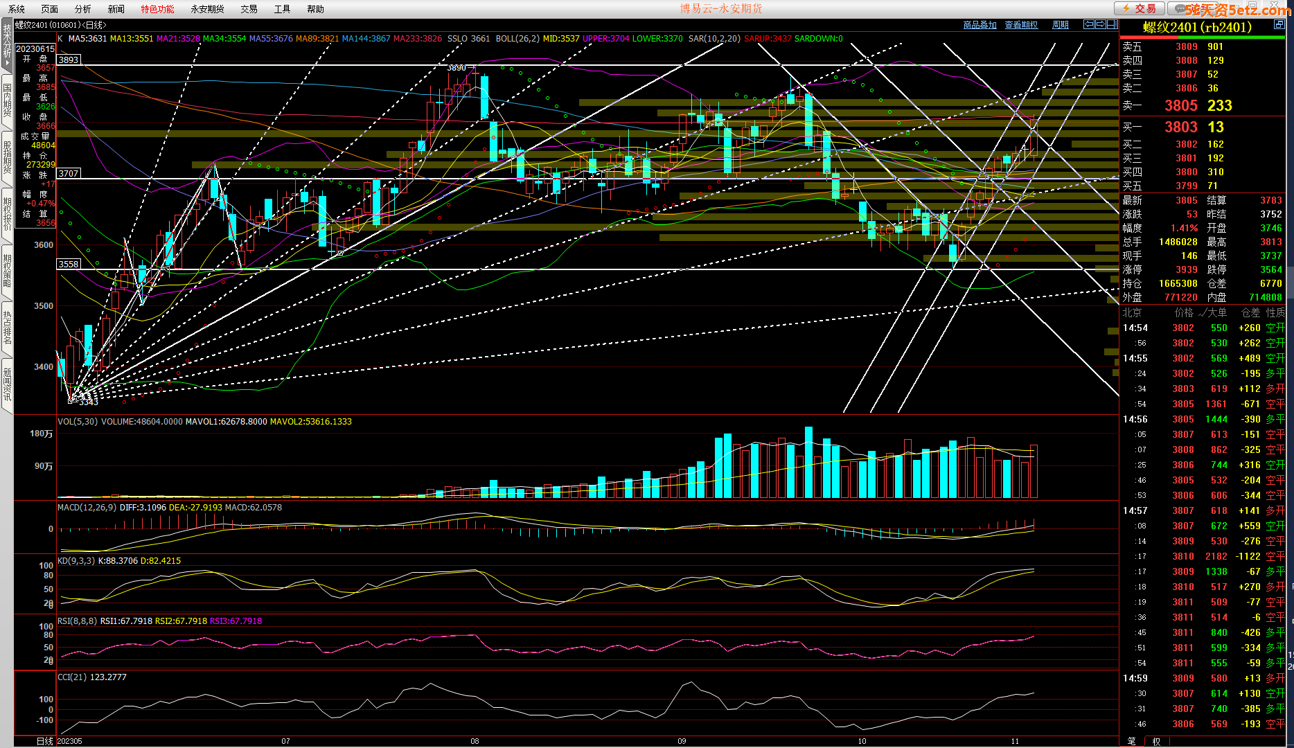
Task: Switch to the 笔 tab at bottom
Action: (x=1132, y=742)
